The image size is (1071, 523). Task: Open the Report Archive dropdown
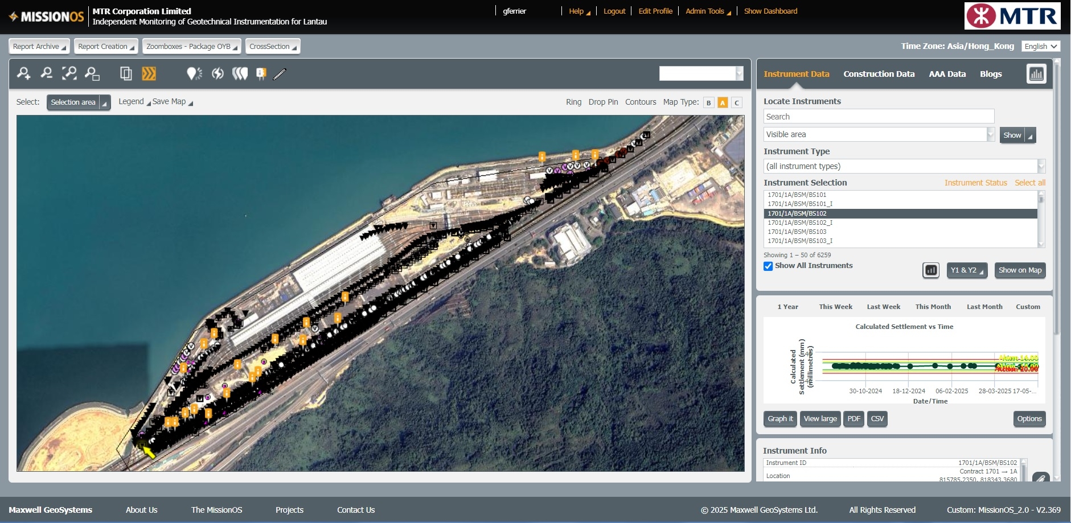click(39, 46)
